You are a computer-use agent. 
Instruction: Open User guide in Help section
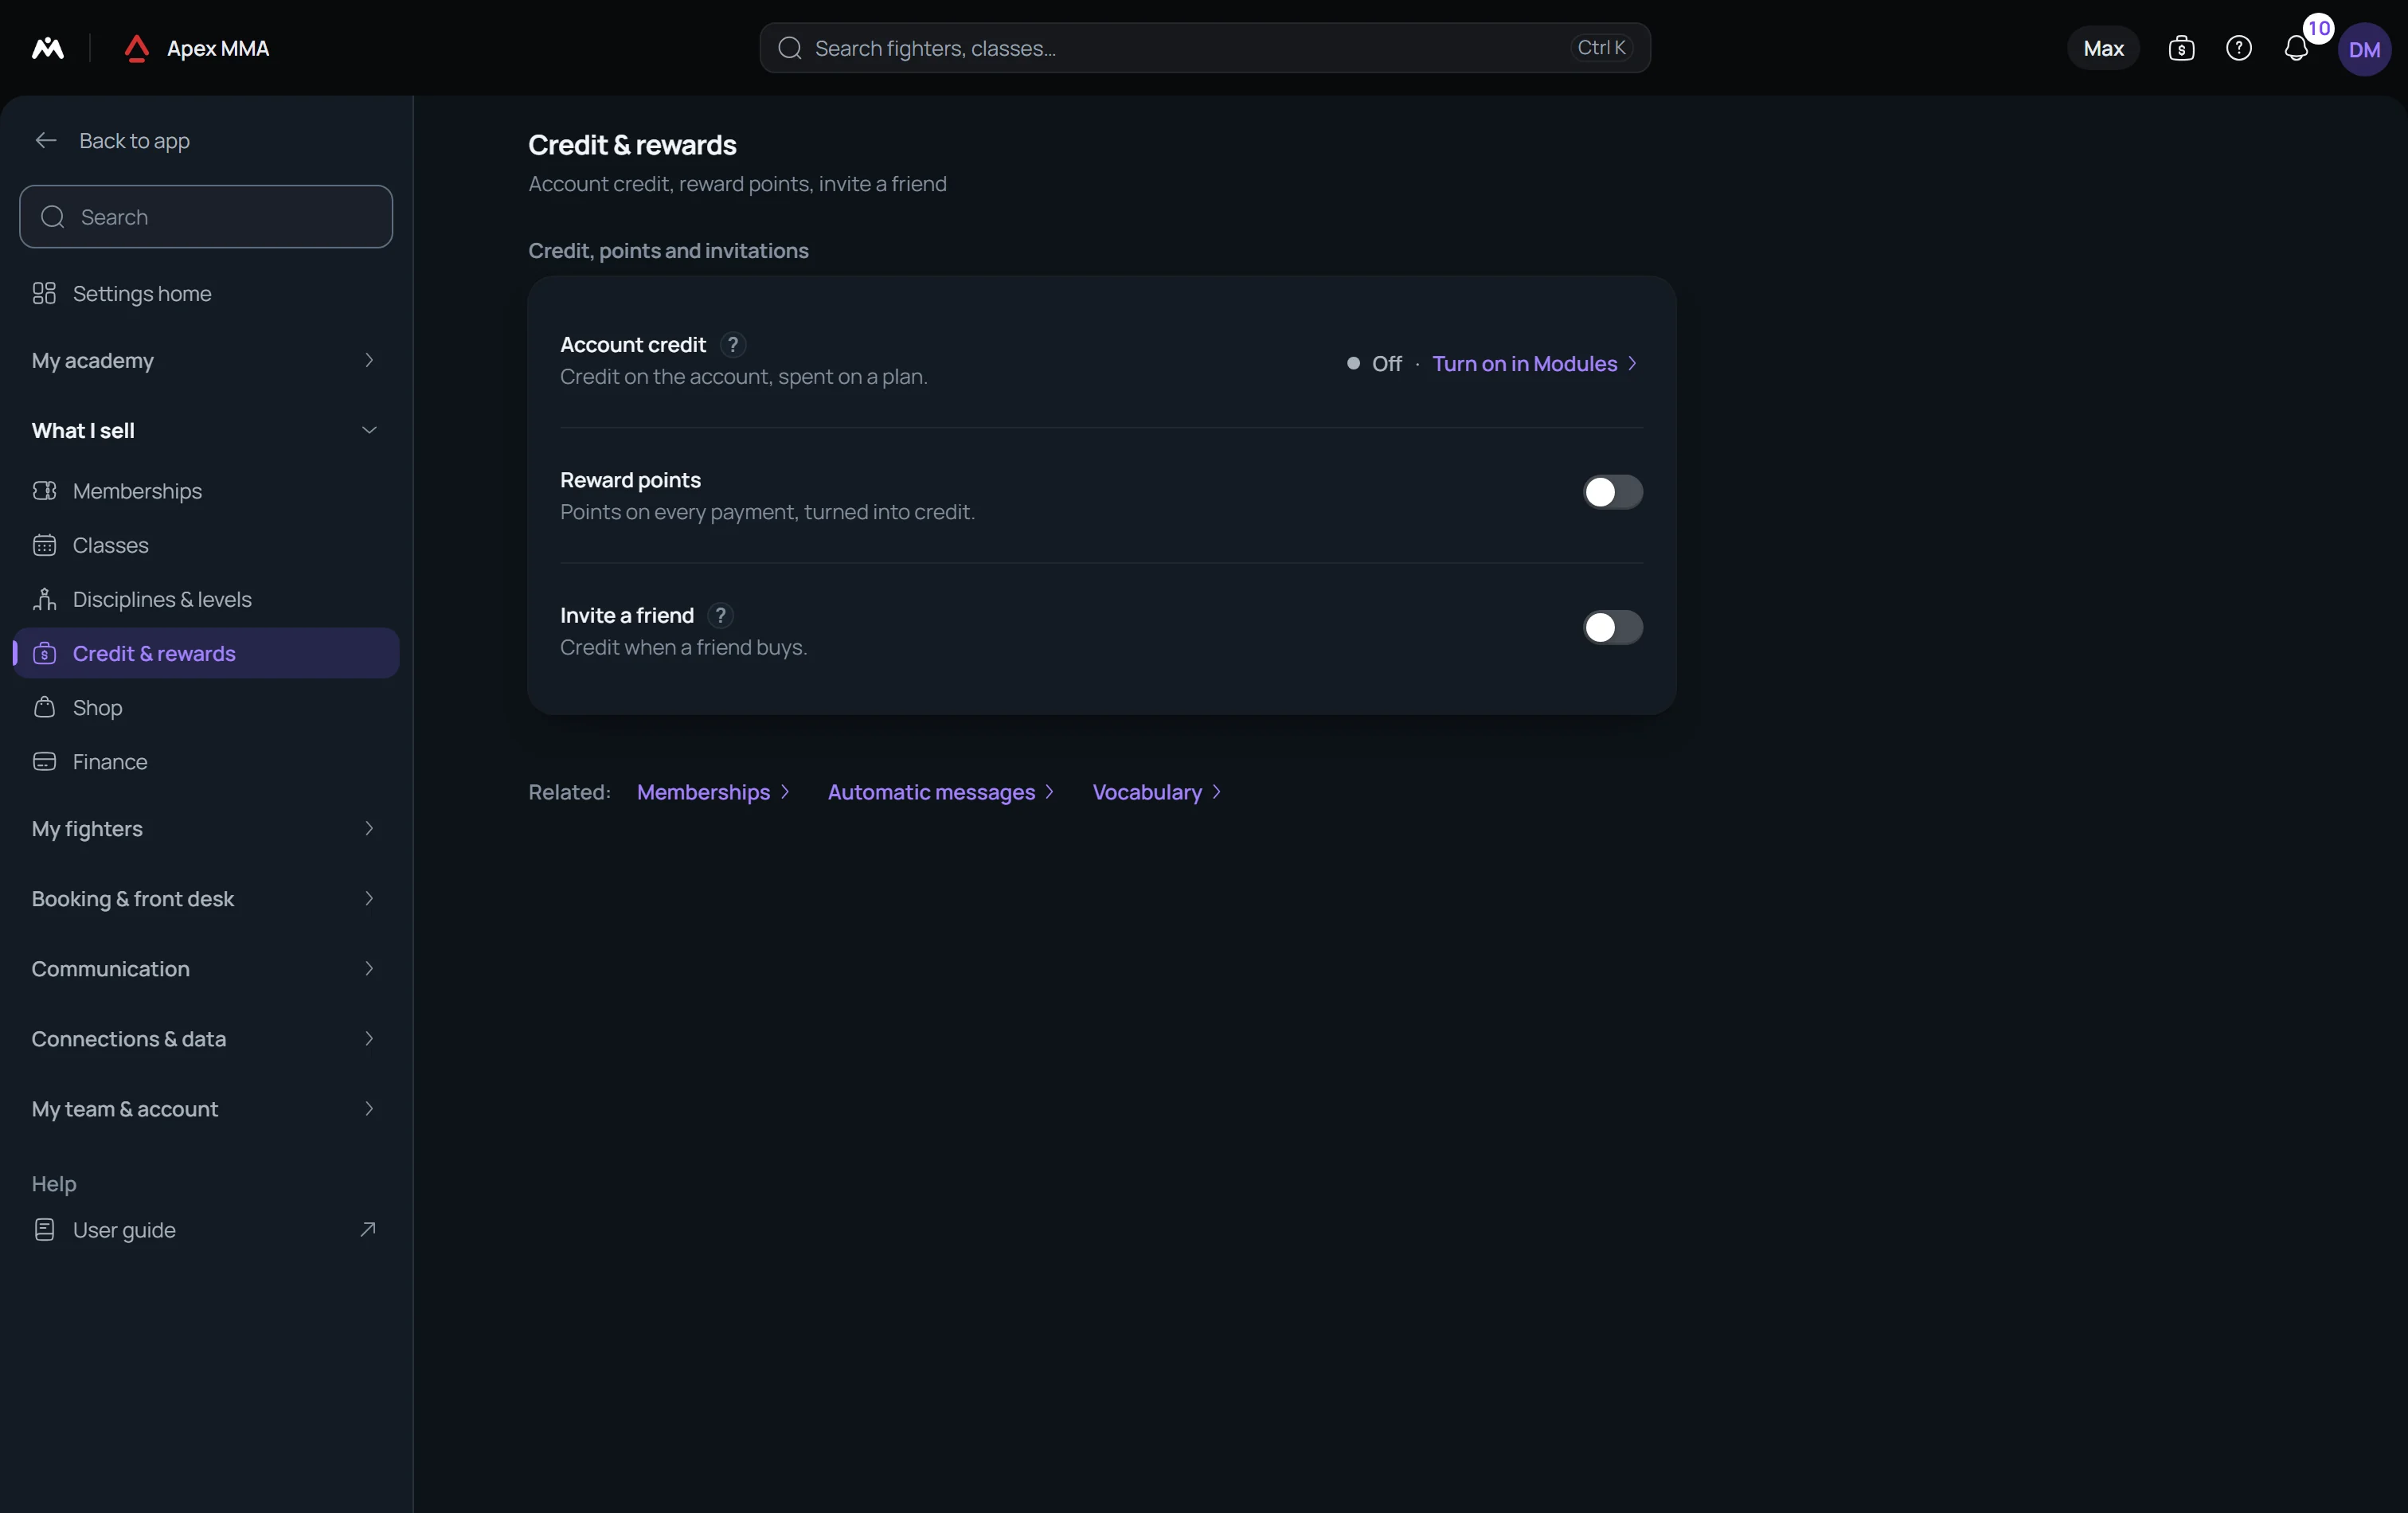[x=206, y=1229]
